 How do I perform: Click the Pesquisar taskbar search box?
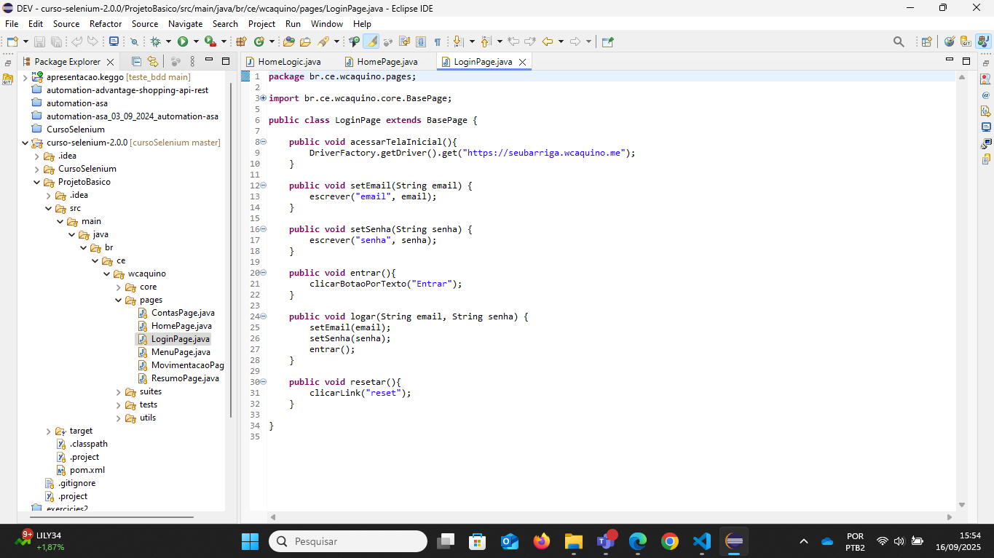tap(348, 541)
